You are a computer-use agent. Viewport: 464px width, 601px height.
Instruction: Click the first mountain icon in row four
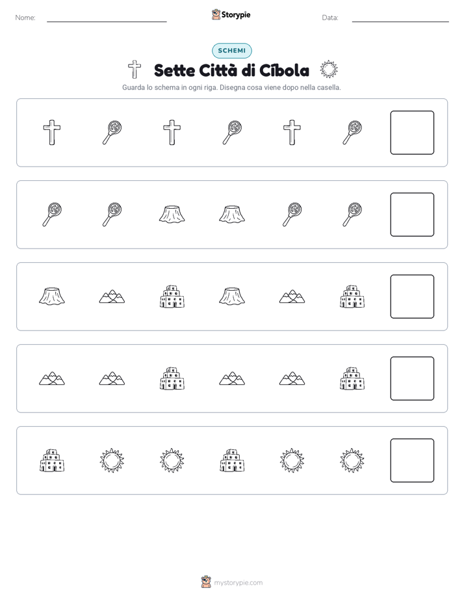click(x=52, y=379)
